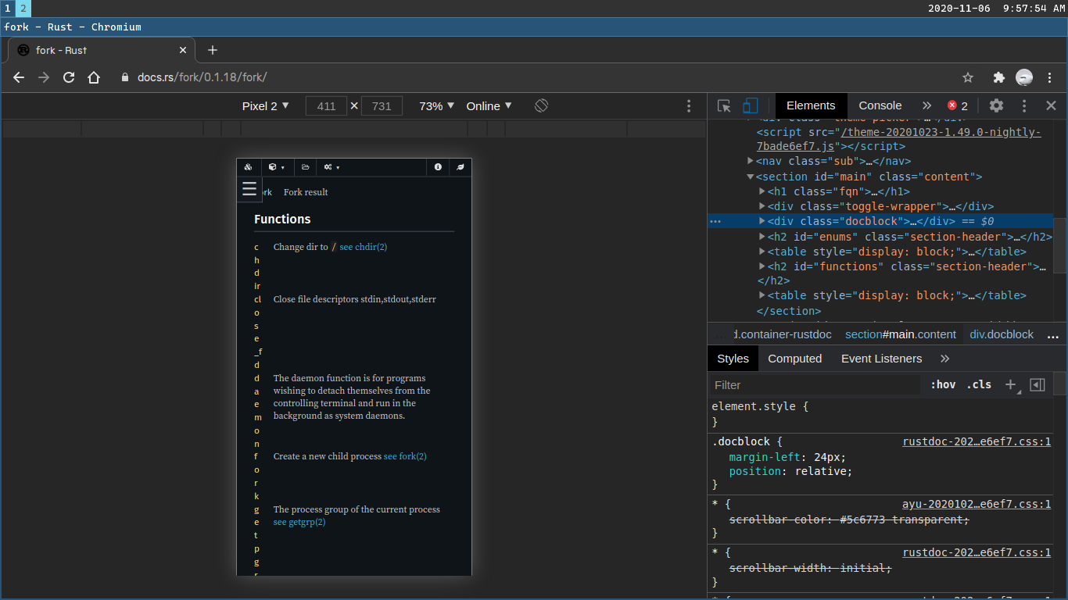
Task: Expand the h1 class="fqn" DOM node
Action: point(762,191)
